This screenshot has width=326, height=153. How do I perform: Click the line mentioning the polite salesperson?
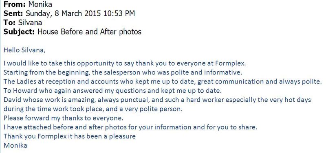pos(123,72)
